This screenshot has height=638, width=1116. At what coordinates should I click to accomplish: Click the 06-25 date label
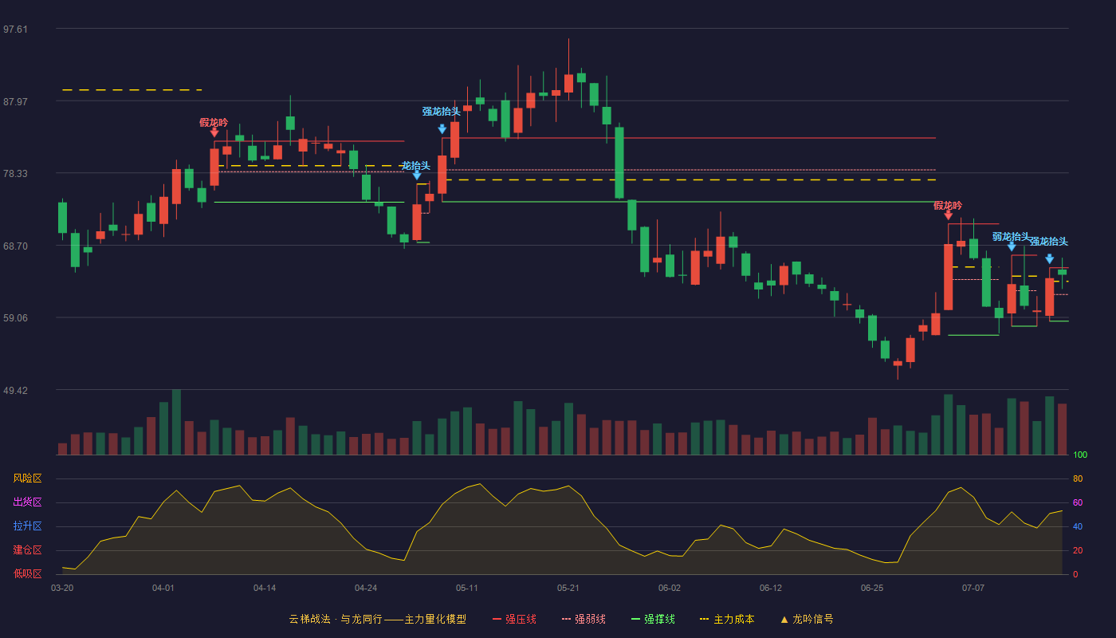872,588
